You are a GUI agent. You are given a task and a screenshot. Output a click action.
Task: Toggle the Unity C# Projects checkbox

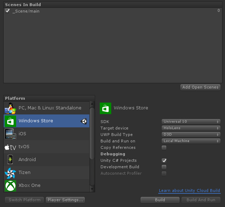point(164,160)
